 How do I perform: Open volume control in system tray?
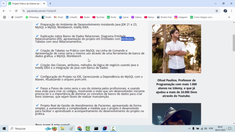[206, 129]
